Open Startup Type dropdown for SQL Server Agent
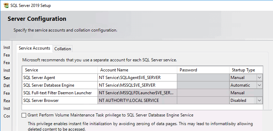 click(x=259, y=78)
